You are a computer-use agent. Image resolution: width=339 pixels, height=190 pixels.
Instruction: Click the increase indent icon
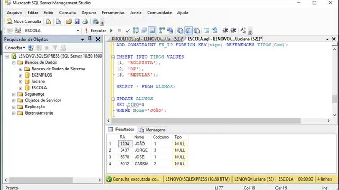pyautogui.click(x=234, y=31)
